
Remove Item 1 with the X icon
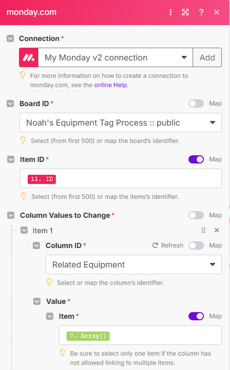point(217,230)
